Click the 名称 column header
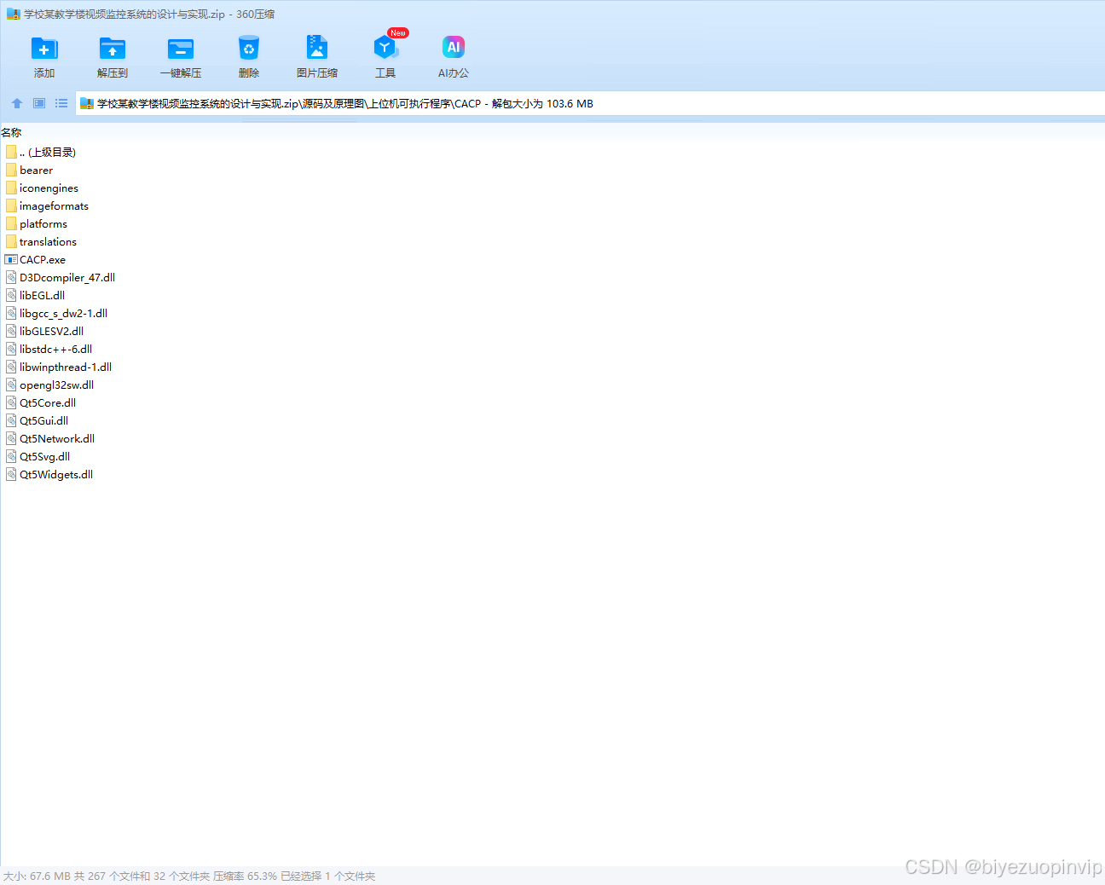This screenshot has width=1105, height=885. pyautogui.click(x=11, y=132)
